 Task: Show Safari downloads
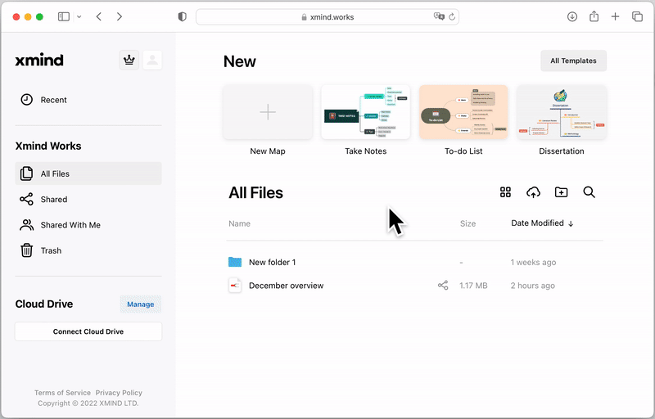tap(572, 16)
